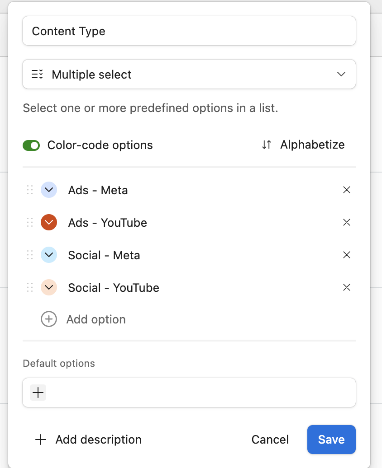Alphabetize the select options
The width and height of the screenshot is (382, 468).
[x=303, y=145]
